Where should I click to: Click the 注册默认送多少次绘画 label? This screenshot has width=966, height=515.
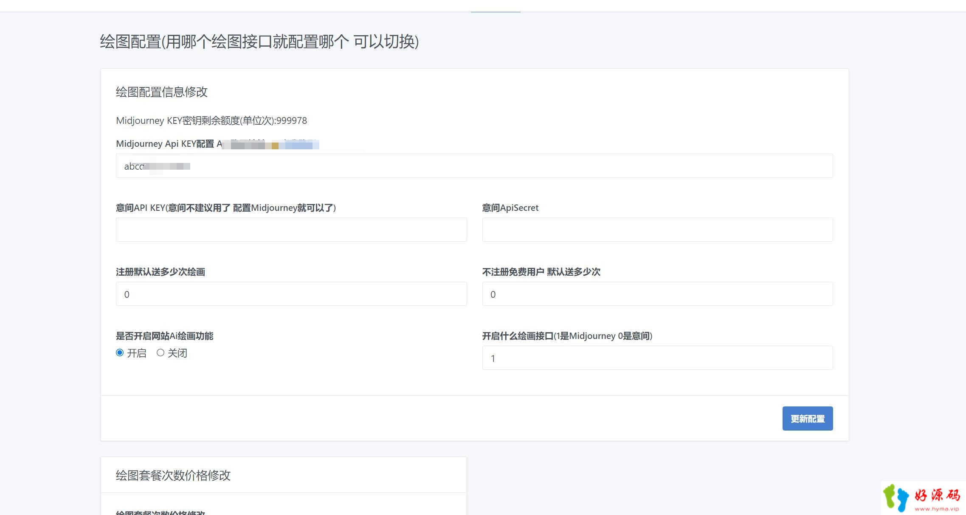[x=161, y=272]
